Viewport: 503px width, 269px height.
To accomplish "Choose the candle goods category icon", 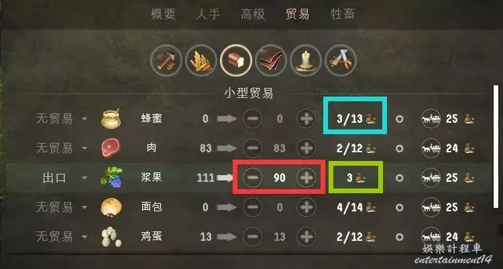I will pos(306,60).
